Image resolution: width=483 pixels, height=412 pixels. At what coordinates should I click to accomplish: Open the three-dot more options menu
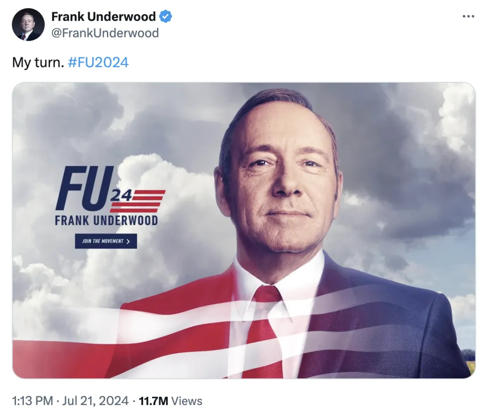coord(468,16)
